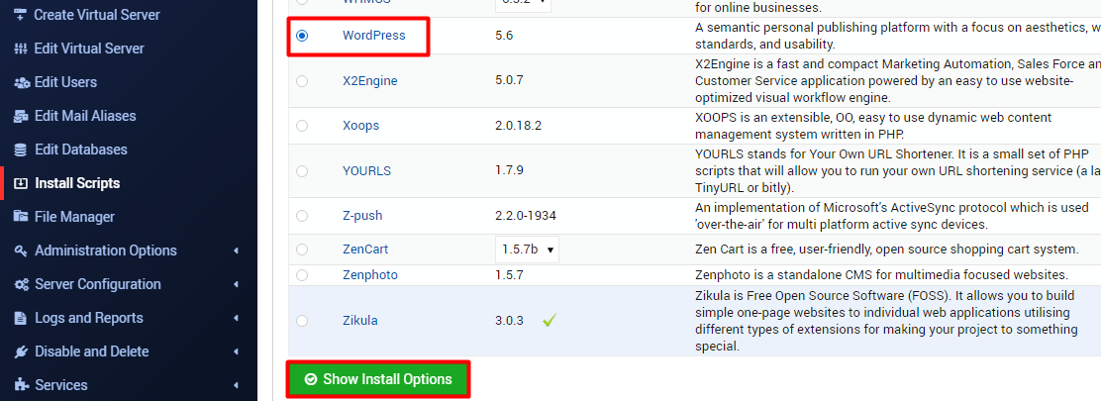
Task: Expand Administration Options submenu arrow
Action: coord(237,251)
